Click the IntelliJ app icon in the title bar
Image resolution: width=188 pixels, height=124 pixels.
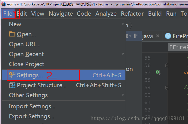(x=3, y=4)
